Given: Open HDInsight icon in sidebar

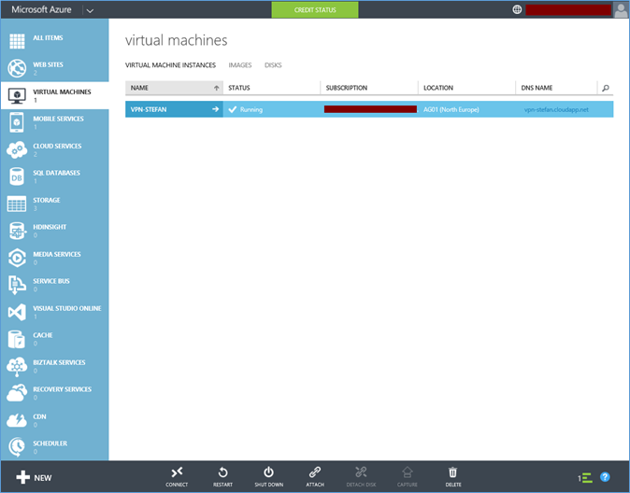Looking at the screenshot, I should point(17,231).
